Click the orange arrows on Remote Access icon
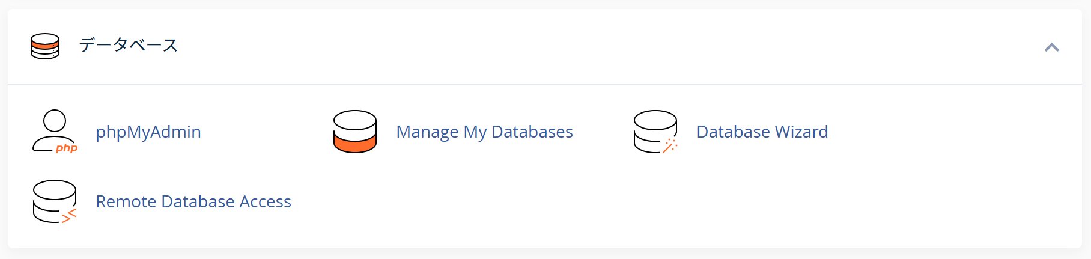 coord(70,216)
